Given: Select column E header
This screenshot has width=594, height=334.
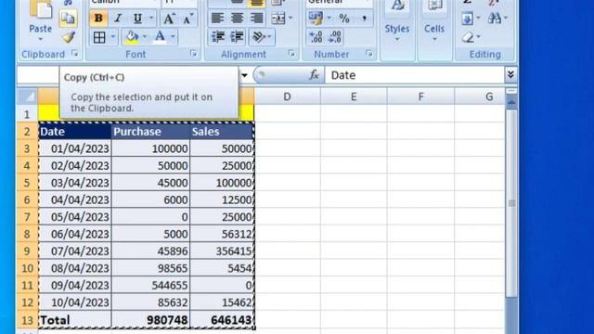Looking at the screenshot, I should tap(354, 96).
